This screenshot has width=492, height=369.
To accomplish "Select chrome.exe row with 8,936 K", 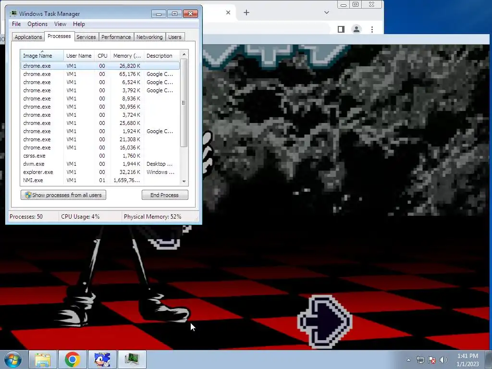I will pyautogui.click(x=100, y=98).
